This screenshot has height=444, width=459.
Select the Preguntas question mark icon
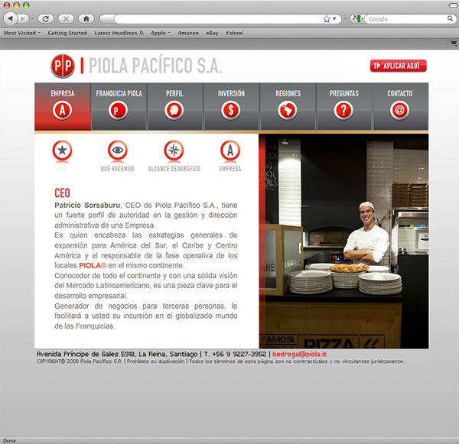(x=344, y=110)
